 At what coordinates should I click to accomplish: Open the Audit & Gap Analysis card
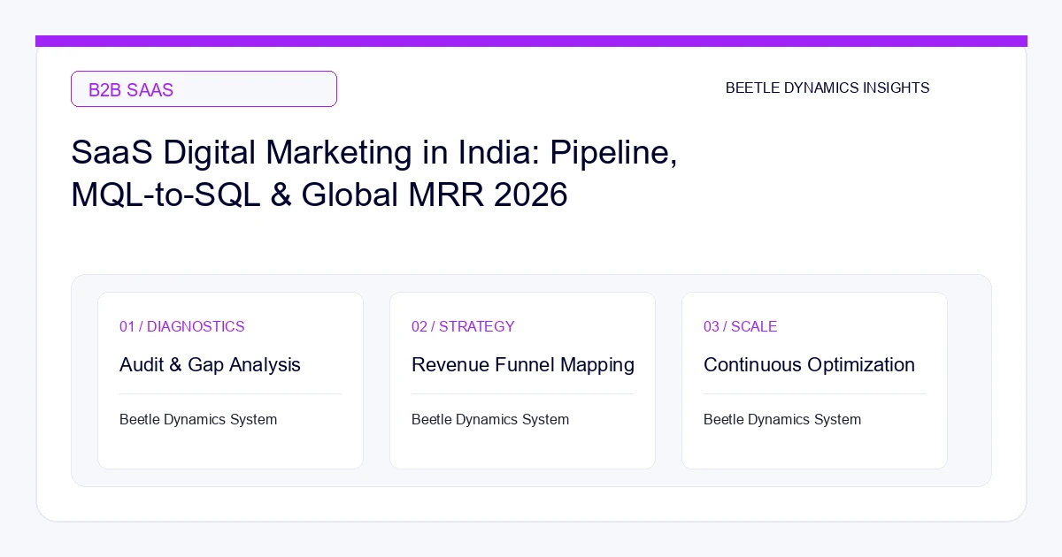230,380
